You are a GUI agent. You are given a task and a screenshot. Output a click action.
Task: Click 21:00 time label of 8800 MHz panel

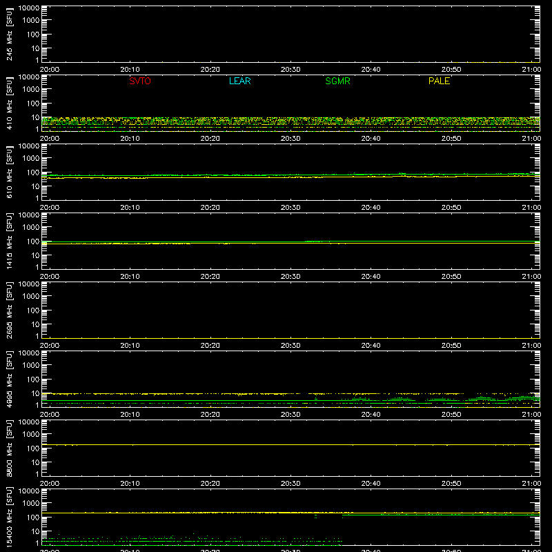531,484
